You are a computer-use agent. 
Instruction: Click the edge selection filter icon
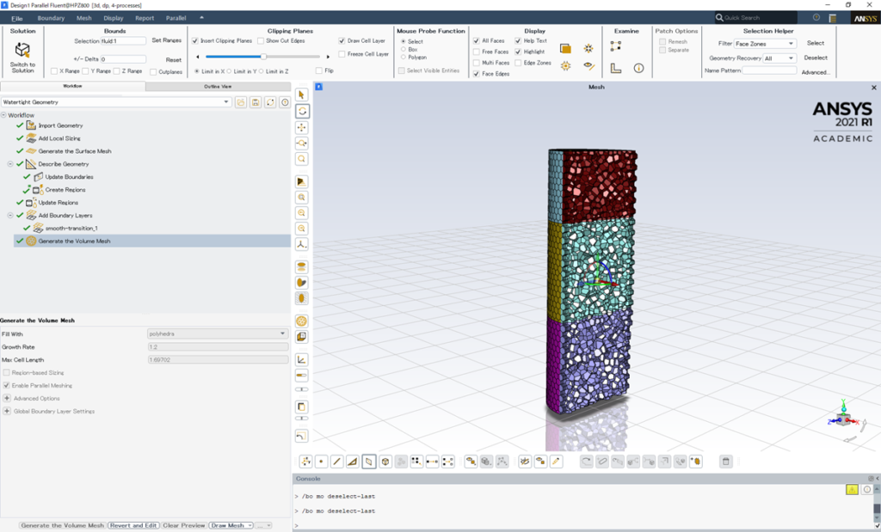point(337,462)
